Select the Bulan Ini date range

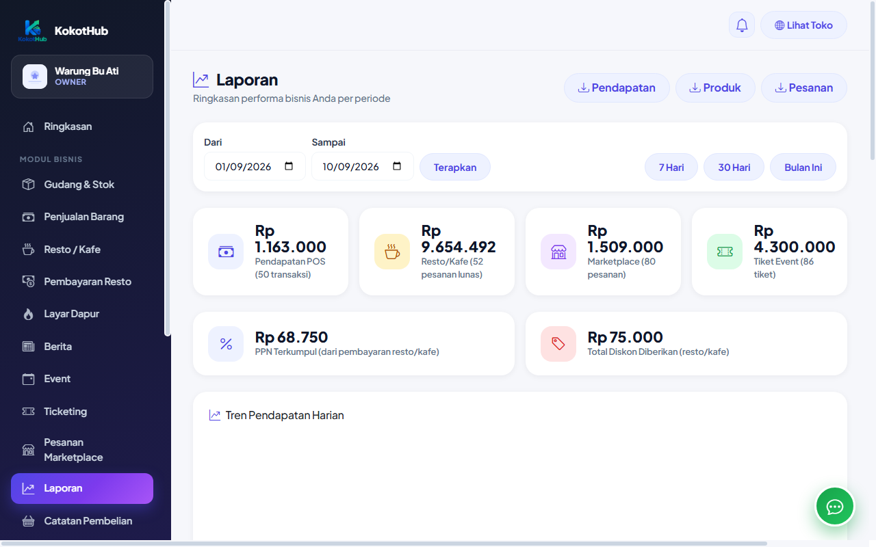coord(803,167)
